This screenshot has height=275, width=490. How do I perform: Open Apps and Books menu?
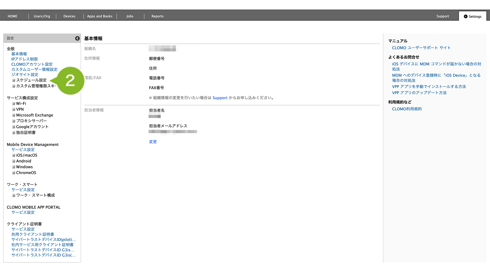[x=99, y=16]
